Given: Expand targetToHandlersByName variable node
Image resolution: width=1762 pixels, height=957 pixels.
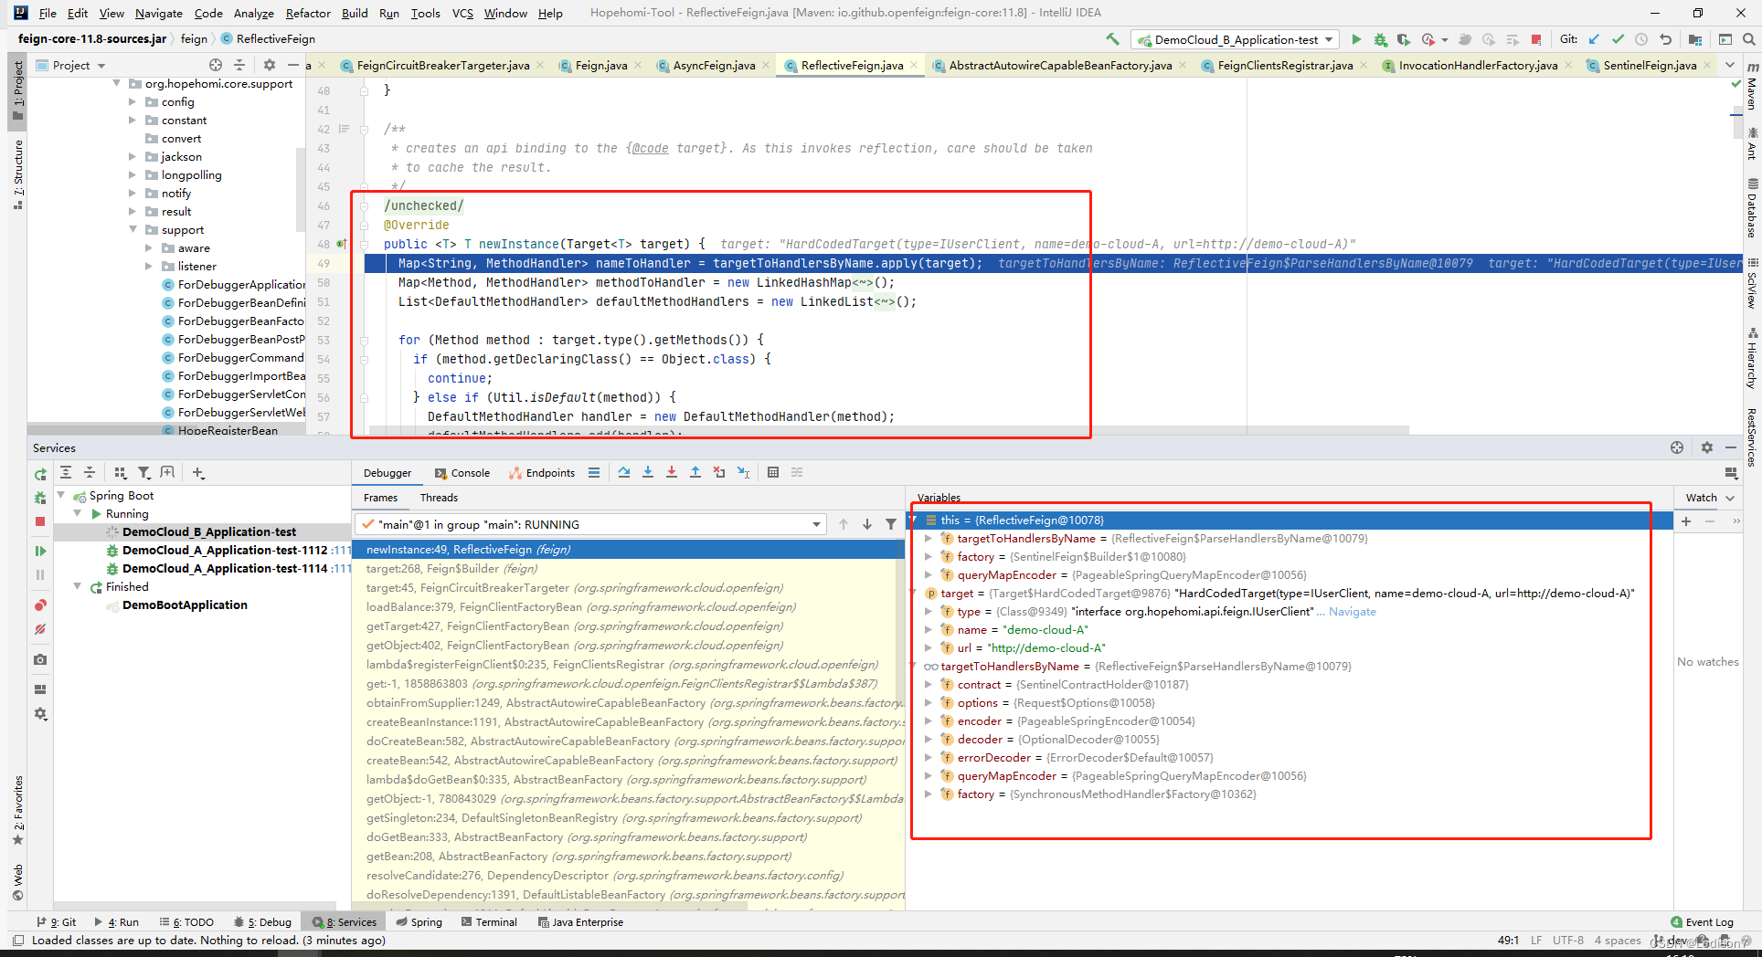Looking at the screenshot, I should coord(929,539).
